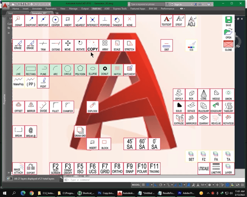Toggle F7 GRID display
Image resolution: width=247 pixels, height=197 pixels.
[x=105, y=168]
